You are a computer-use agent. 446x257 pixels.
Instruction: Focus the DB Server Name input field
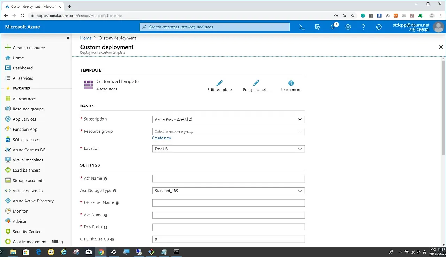[x=228, y=203]
